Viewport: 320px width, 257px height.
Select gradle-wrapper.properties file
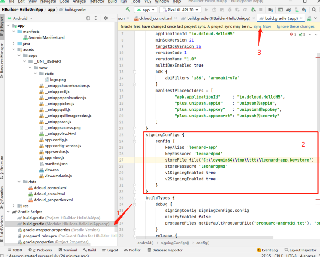pos(59,230)
